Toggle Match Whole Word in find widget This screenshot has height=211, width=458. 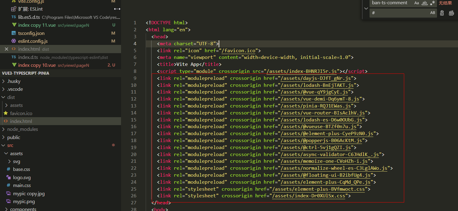[x=425, y=3]
